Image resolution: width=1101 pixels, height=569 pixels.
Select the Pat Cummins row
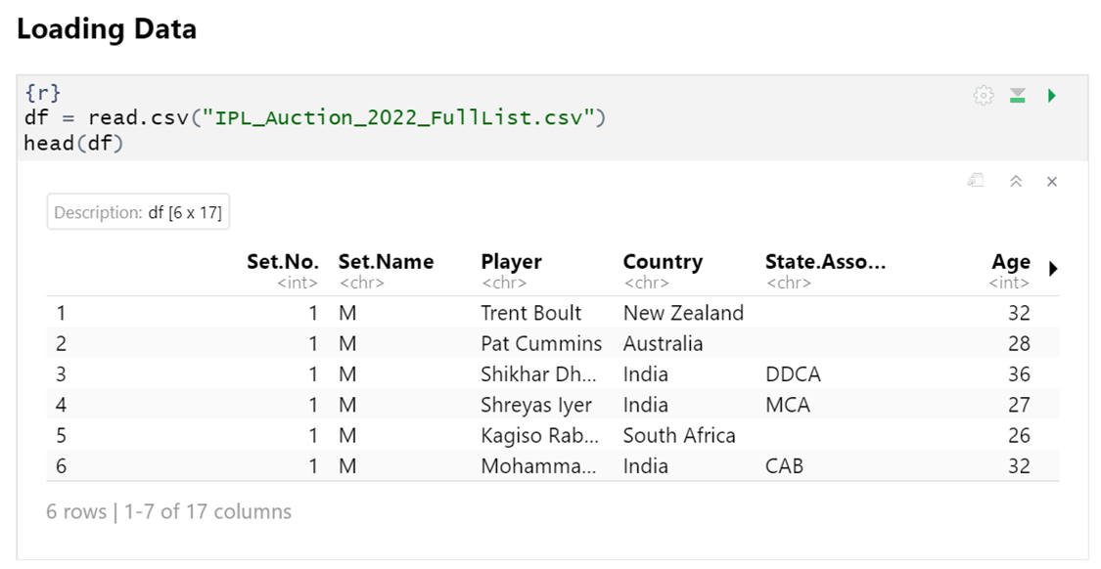540,344
